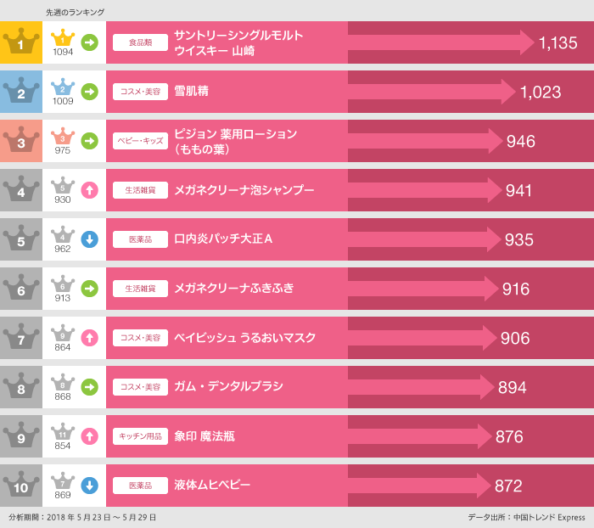Click the gray rank 10 crown icon
This screenshot has height=528, width=594.
21,485
